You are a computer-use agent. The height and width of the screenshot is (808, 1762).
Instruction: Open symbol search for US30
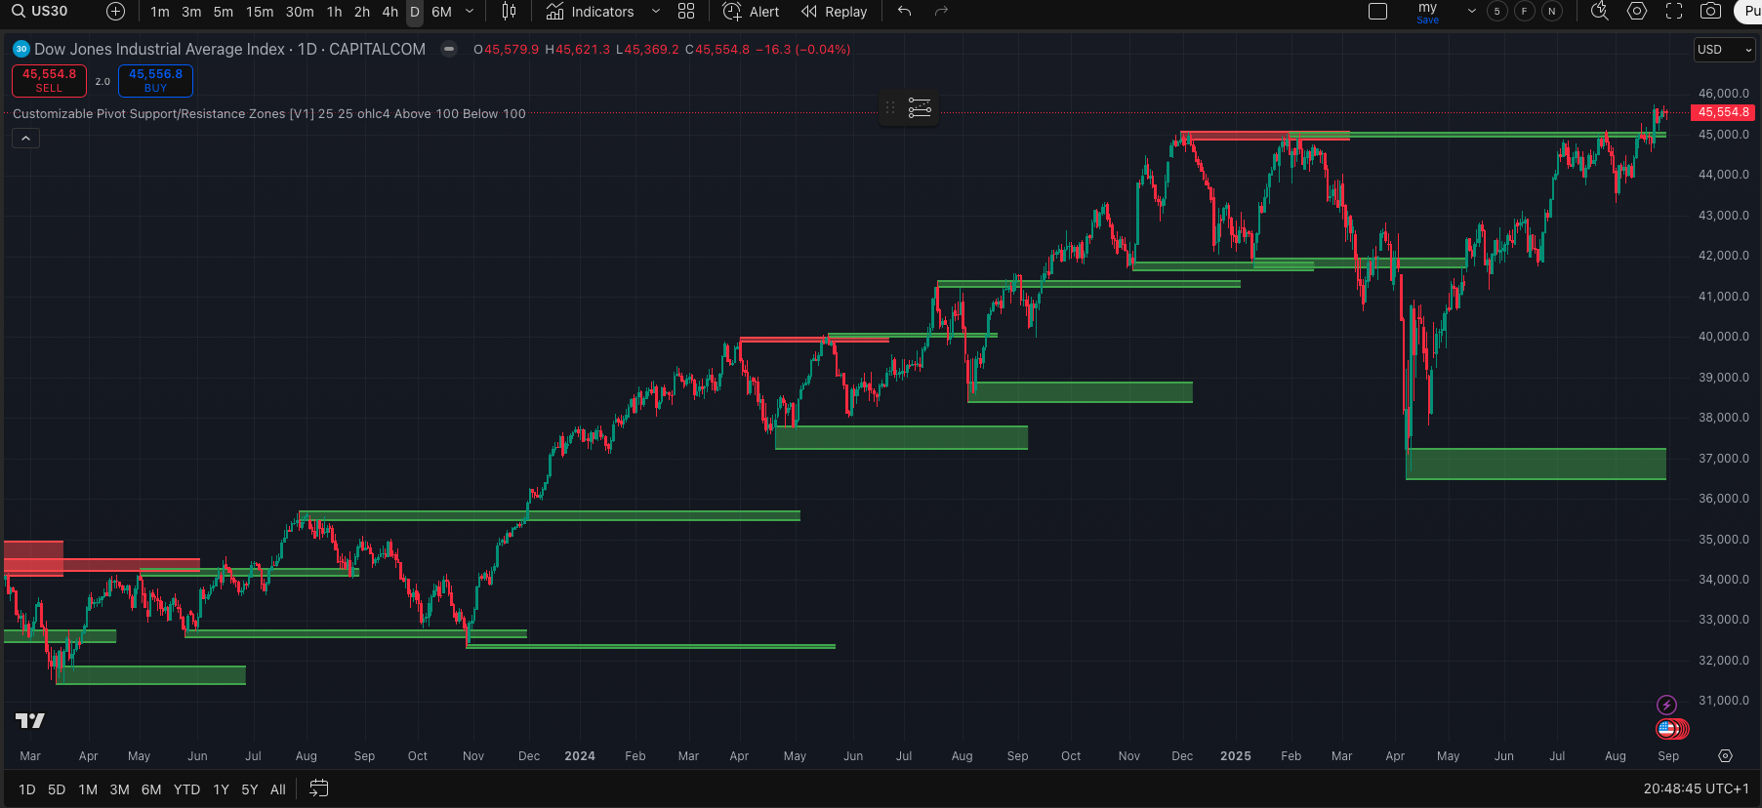tap(40, 12)
